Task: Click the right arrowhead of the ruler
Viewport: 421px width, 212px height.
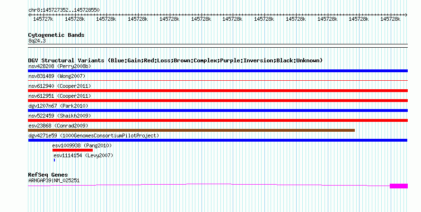Action: click(x=406, y=15)
